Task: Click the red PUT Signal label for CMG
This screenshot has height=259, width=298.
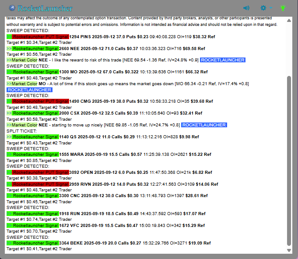Action: (40, 101)
